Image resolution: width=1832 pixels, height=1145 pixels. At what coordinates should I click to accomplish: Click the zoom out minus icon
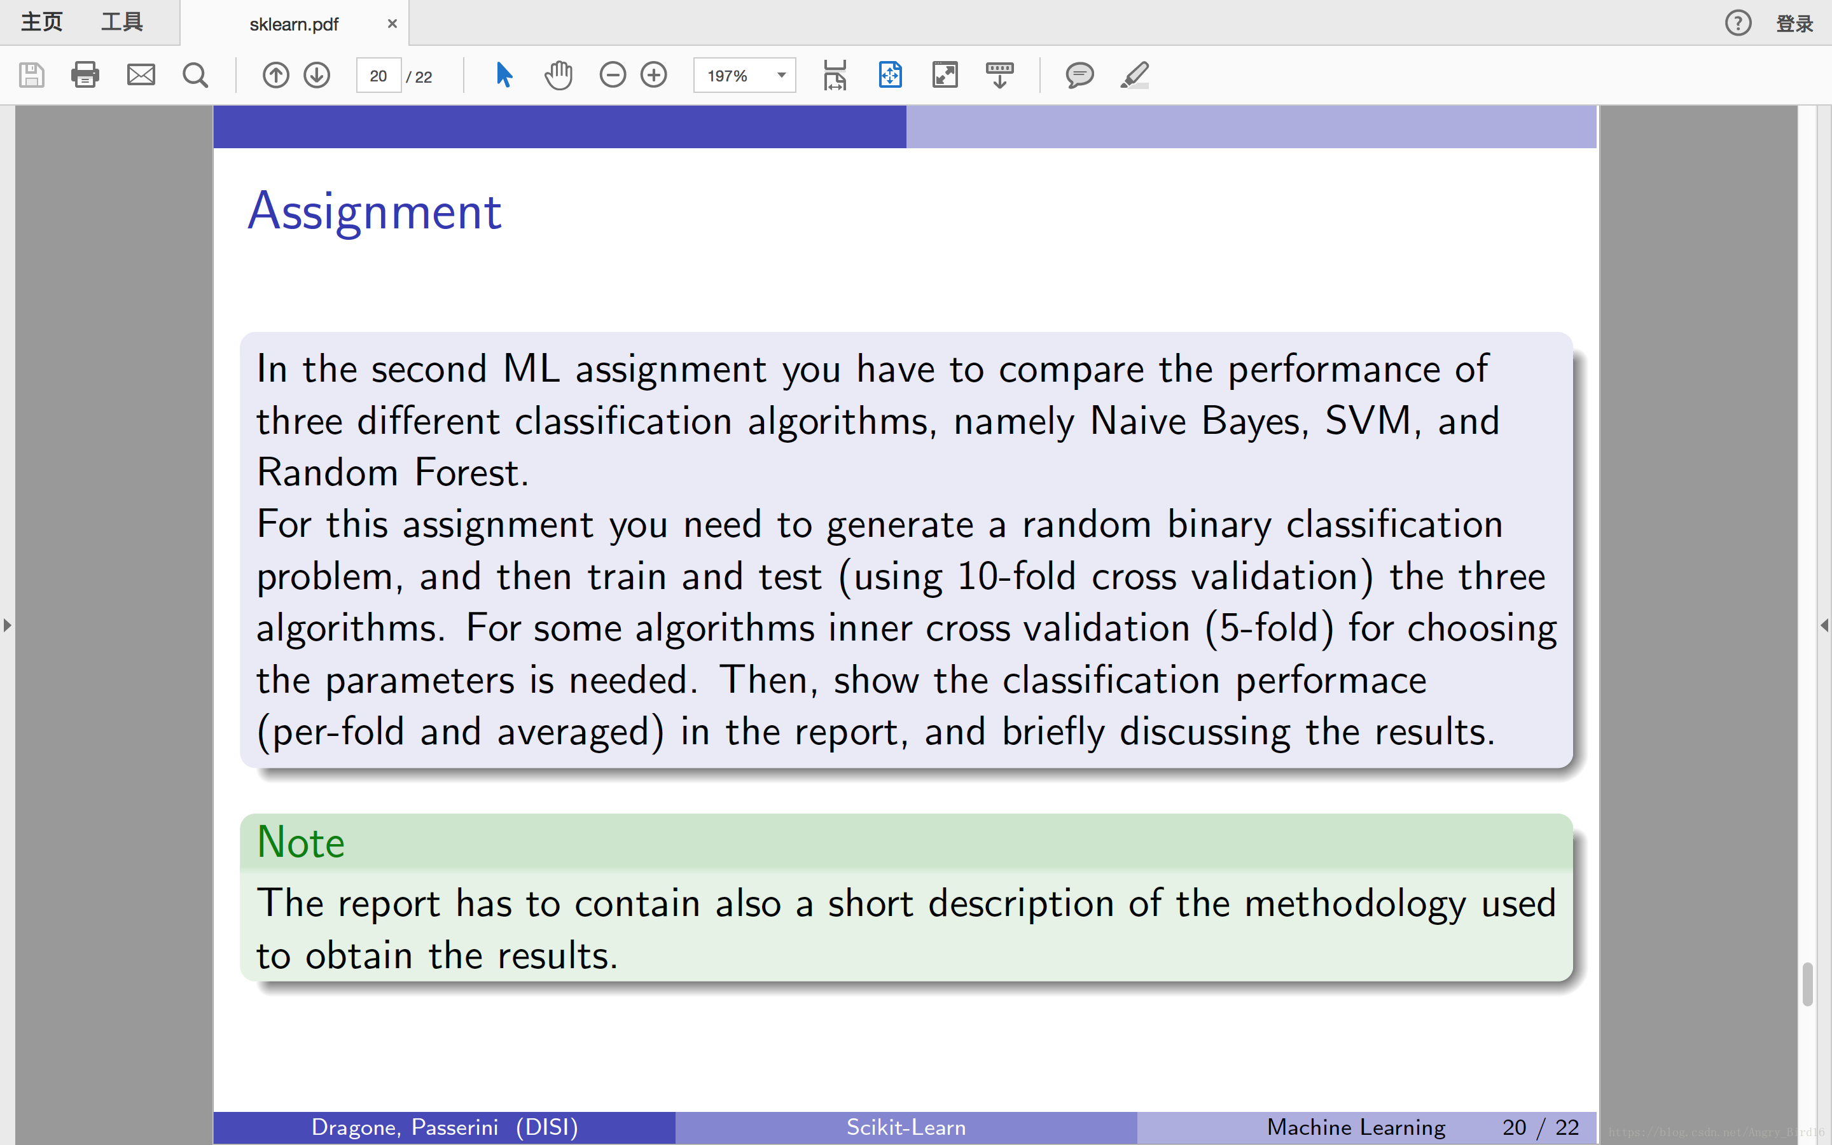pyautogui.click(x=613, y=75)
